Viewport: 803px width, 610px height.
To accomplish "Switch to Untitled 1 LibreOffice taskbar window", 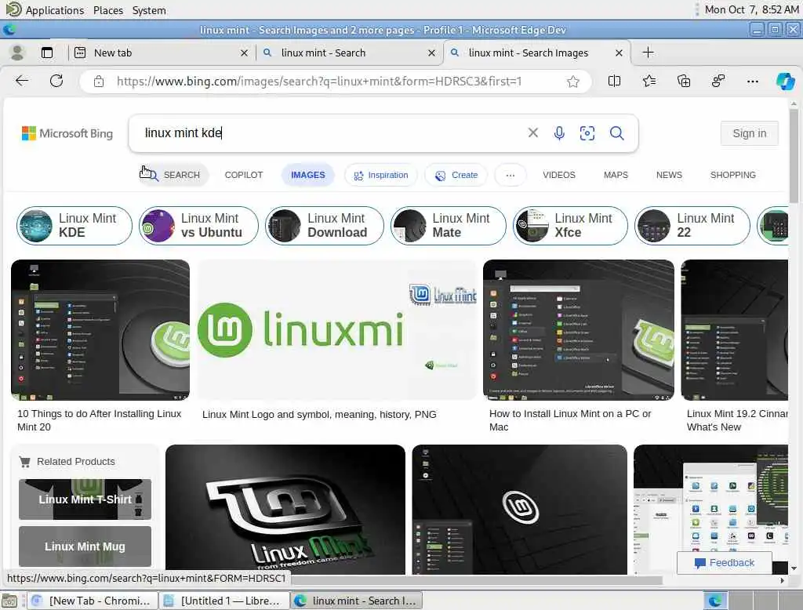I will (x=223, y=601).
